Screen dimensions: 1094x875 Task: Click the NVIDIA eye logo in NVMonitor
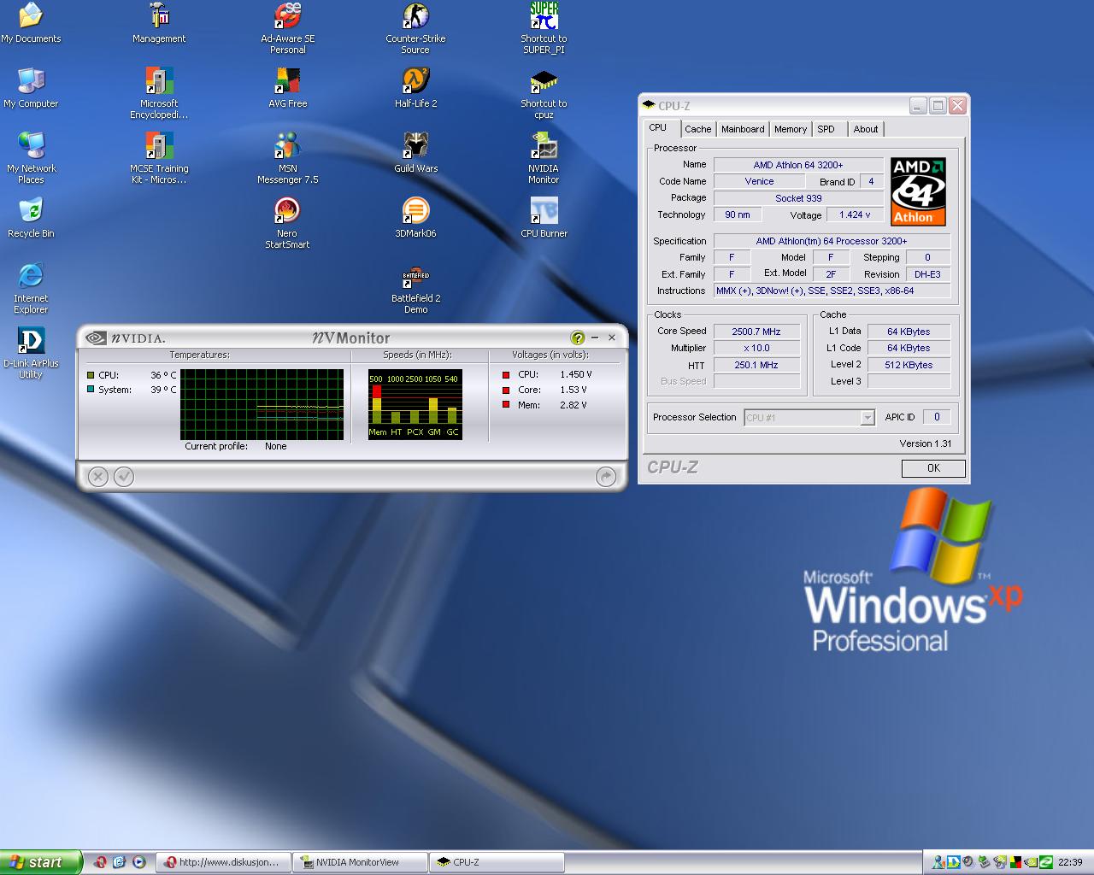[x=96, y=338]
